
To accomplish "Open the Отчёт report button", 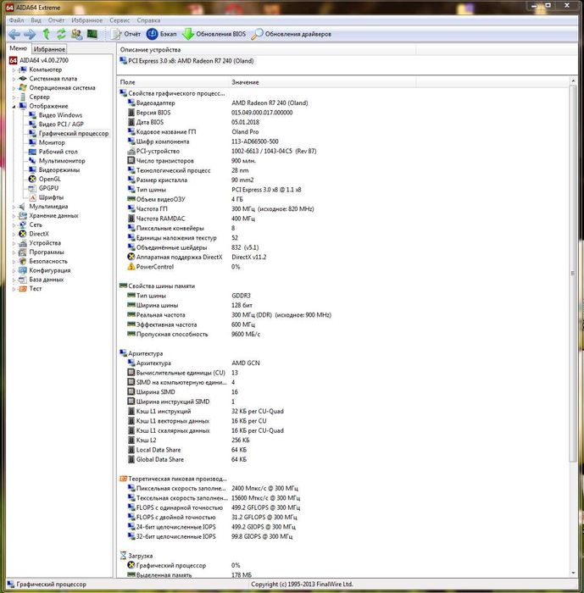I will pyautogui.click(x=125, y=34).
